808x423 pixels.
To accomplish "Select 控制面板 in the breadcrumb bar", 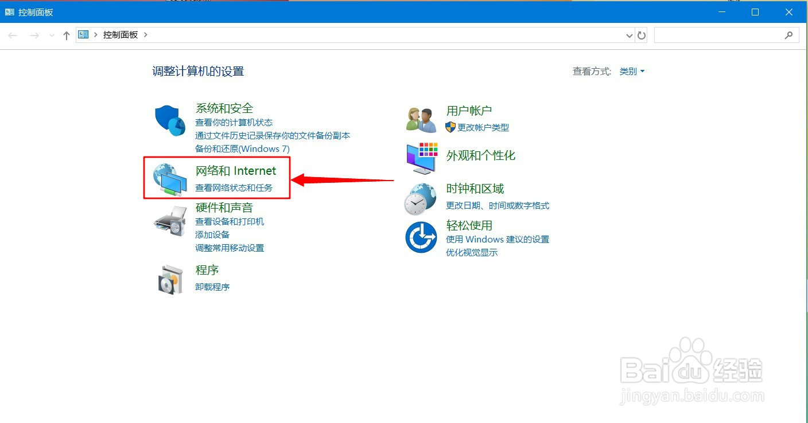I will [x=119, y=34].
